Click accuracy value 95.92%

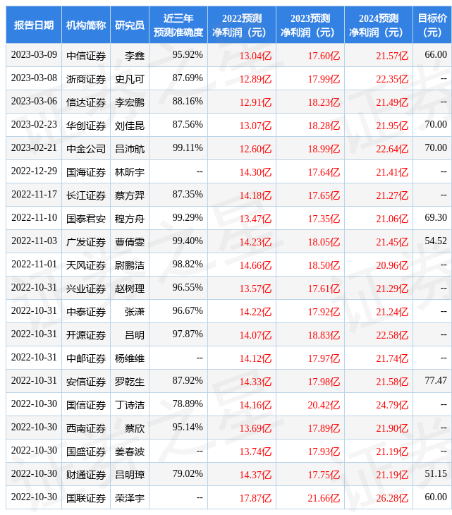coord(188,55)
